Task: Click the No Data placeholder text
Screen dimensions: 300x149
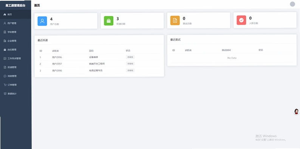Action: [232, 58]
